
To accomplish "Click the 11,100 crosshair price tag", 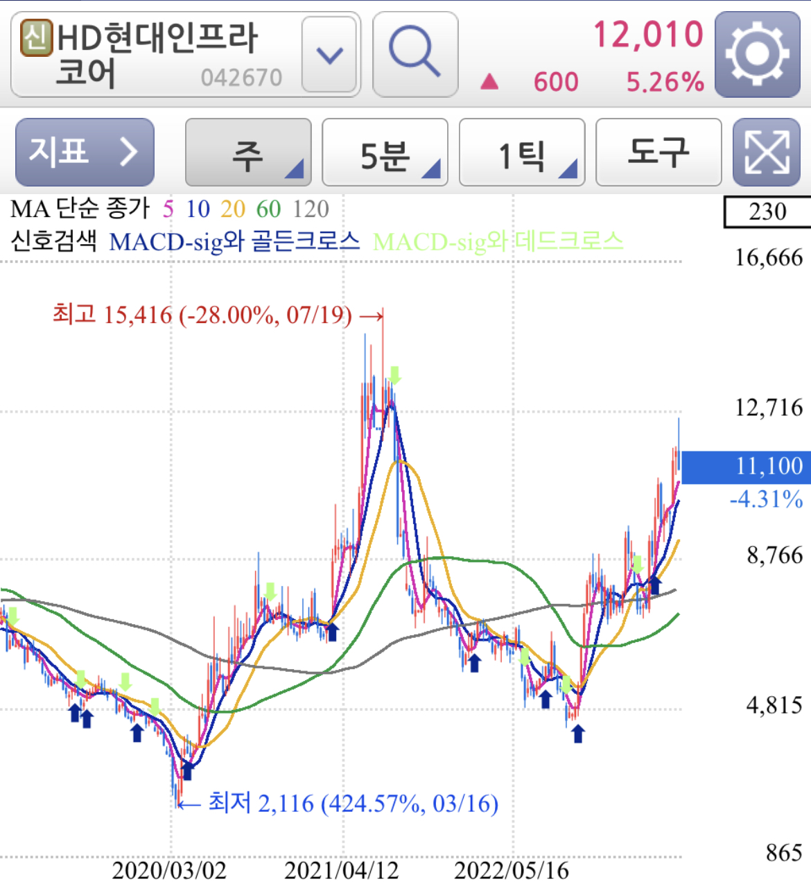I will [x=747, y=467].
